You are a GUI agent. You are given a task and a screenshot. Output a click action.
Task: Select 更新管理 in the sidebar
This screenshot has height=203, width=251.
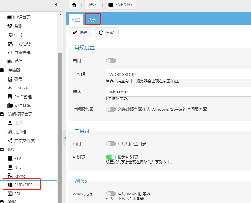pyautogui.click(x=22, y=53)
